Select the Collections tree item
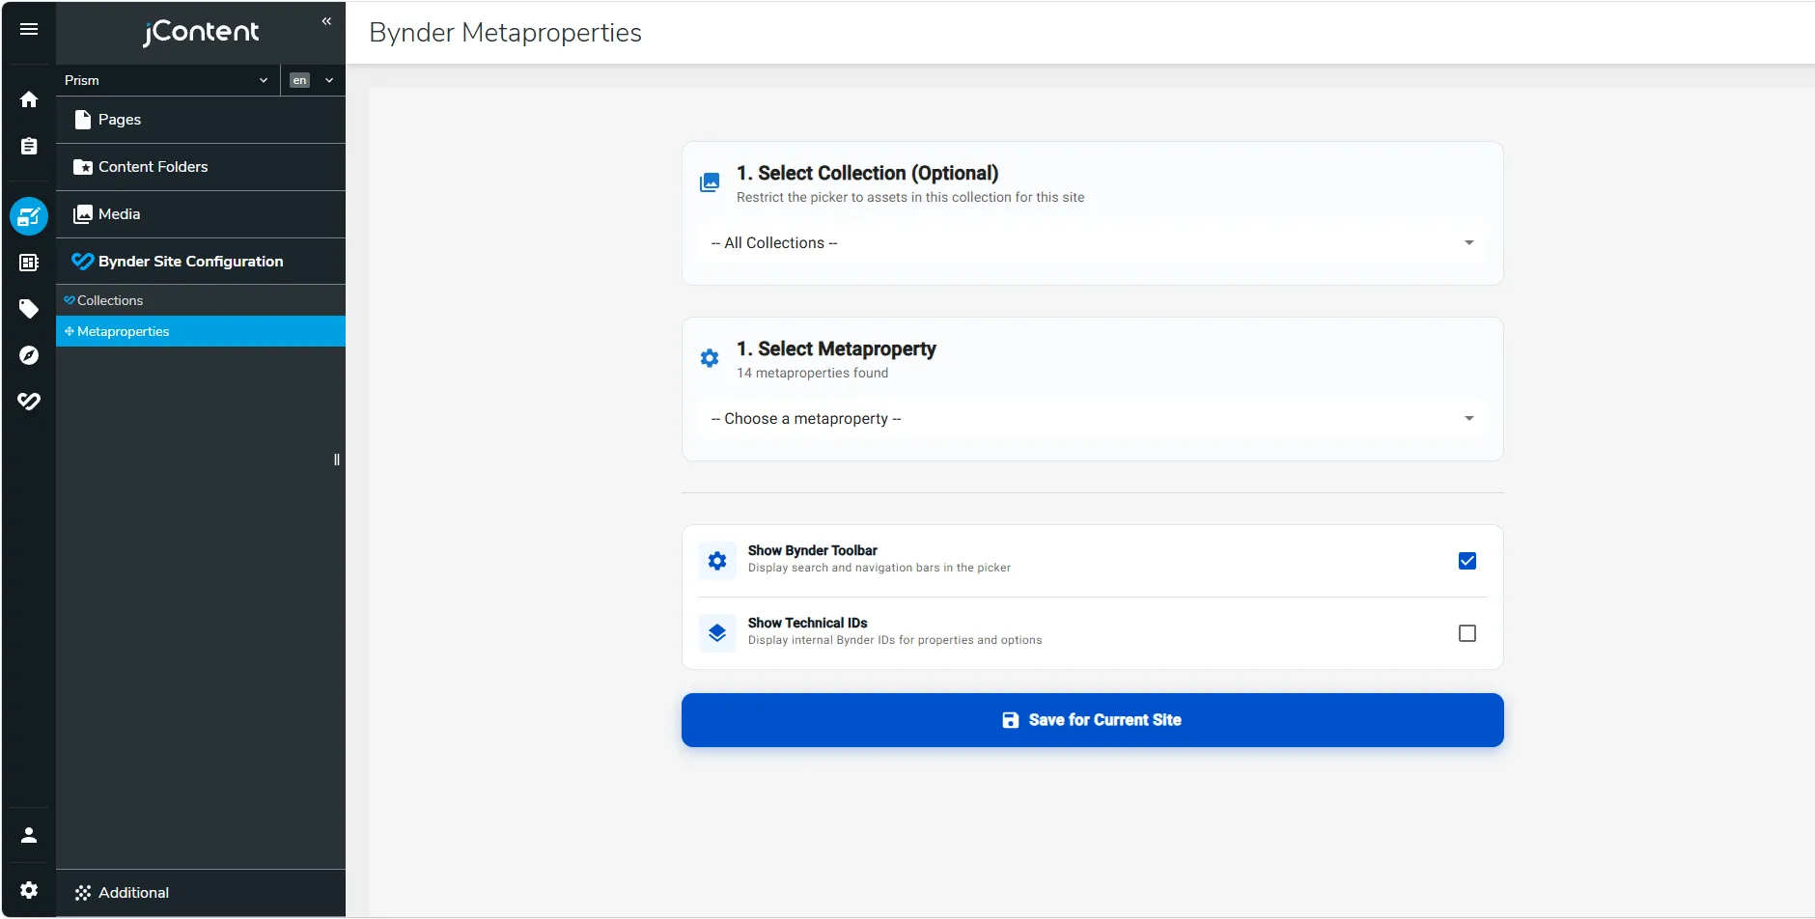The image size is (1815, 919). pos(201,300)
